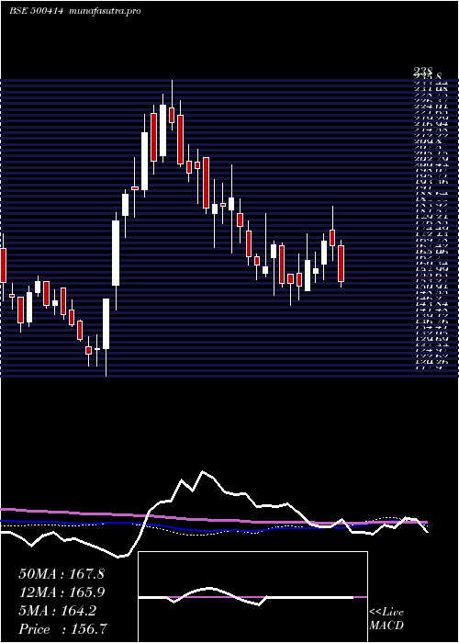This screenshot has height=643, width=459.
Task: Click the '5MA : 164.2' value
Action: [x=57, y=611]
